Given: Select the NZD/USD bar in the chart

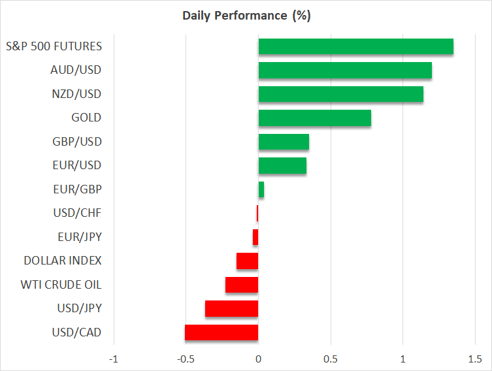Looking at the screenshot, I should [340, 94].
